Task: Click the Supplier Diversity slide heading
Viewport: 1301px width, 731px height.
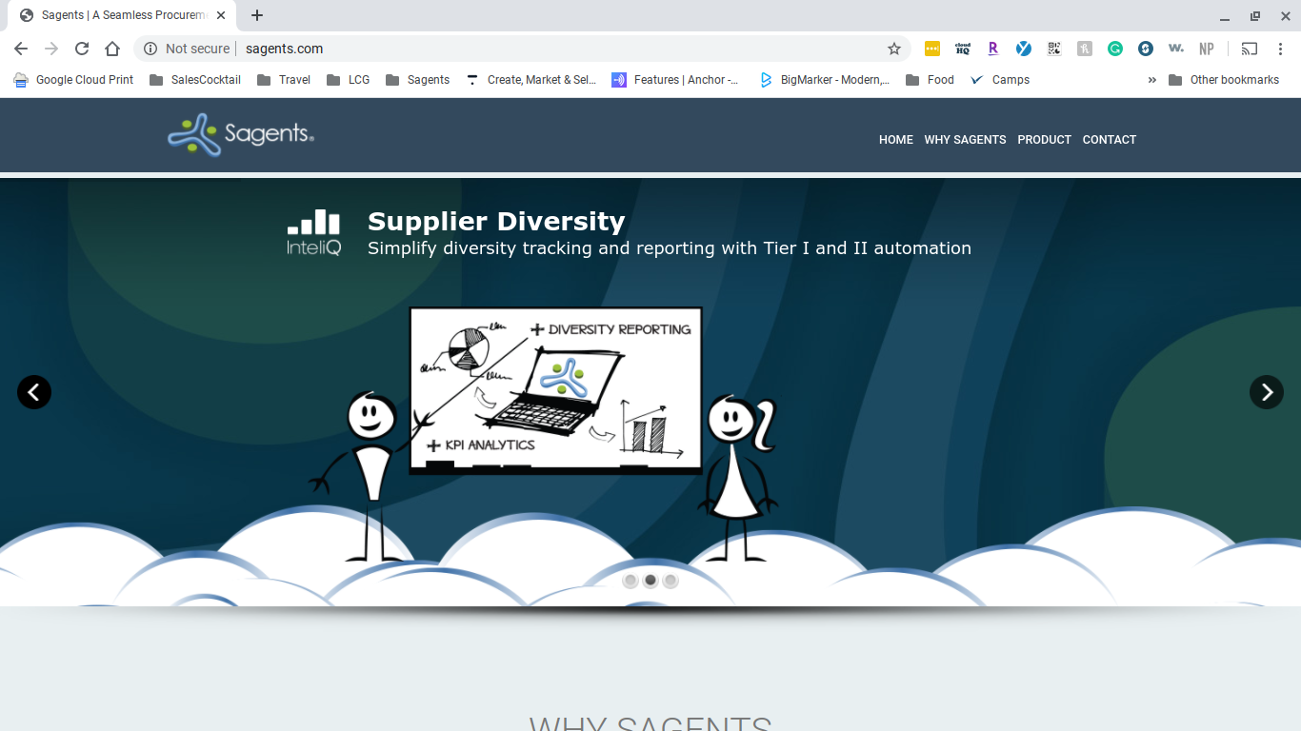Action: pos(496,222)
